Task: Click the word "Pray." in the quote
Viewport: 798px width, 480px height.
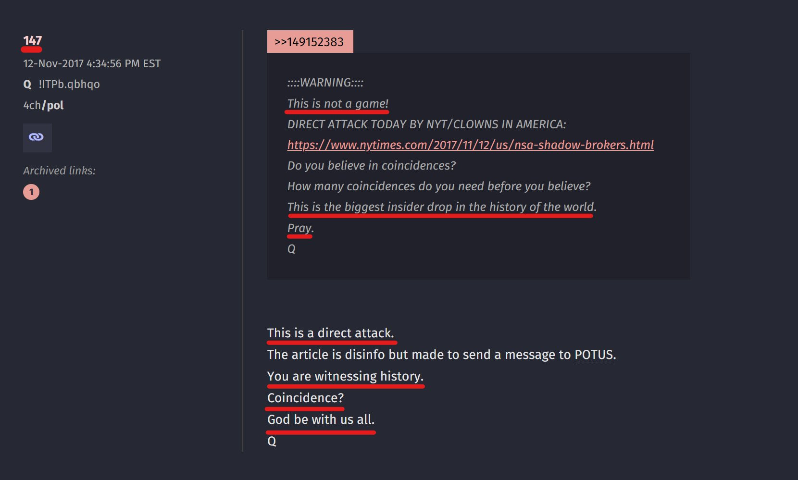Action: coord(300,228)
